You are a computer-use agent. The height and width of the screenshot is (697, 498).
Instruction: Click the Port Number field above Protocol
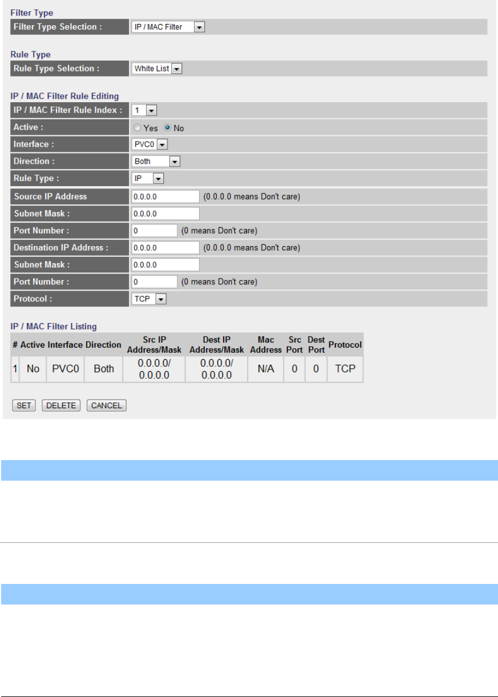click(155, 282)
